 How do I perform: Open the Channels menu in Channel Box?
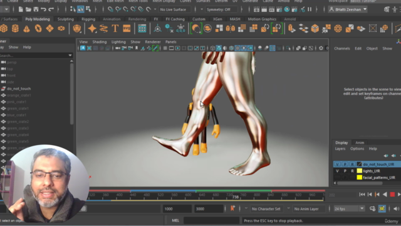coord(342,48)
